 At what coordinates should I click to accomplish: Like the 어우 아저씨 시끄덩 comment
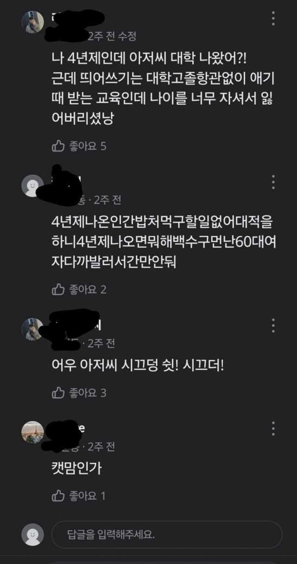[x=58, y=393]
